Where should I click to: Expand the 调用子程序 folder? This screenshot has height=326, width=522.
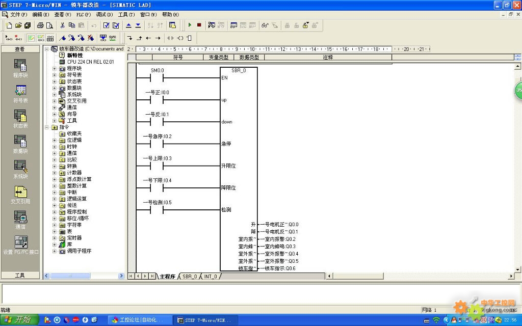pyautogui.click(x=54, y=251)
